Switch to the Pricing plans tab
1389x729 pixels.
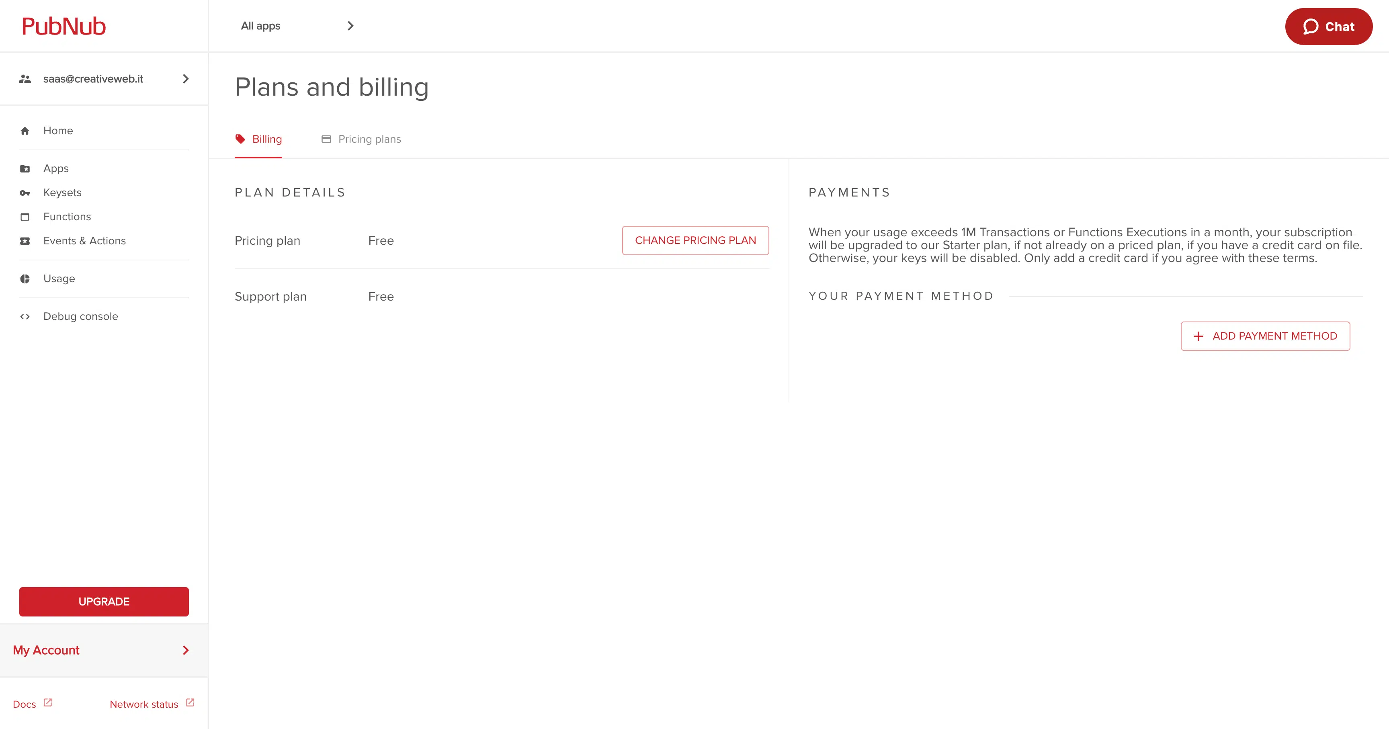(361, 139)
